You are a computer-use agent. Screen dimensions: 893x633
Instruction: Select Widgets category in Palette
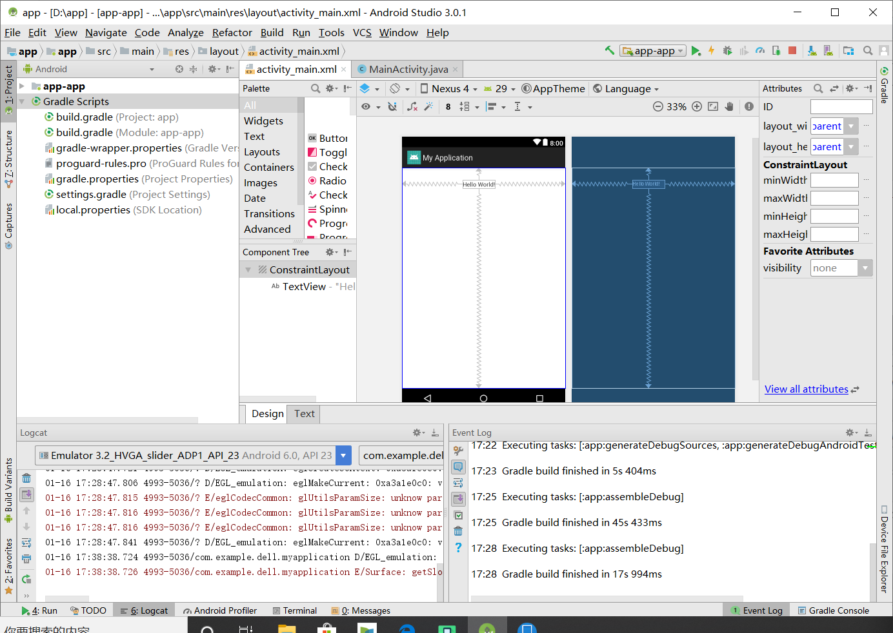click(x=263, y=121)
